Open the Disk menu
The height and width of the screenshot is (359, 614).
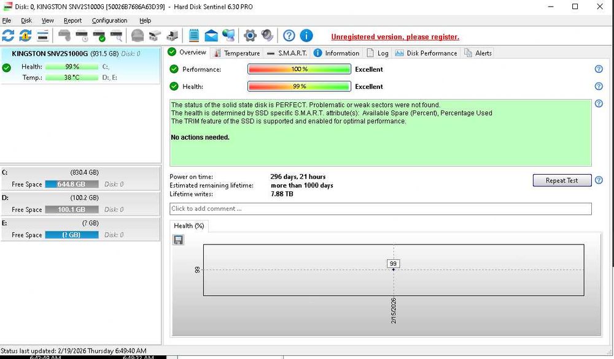pos(26,20)
